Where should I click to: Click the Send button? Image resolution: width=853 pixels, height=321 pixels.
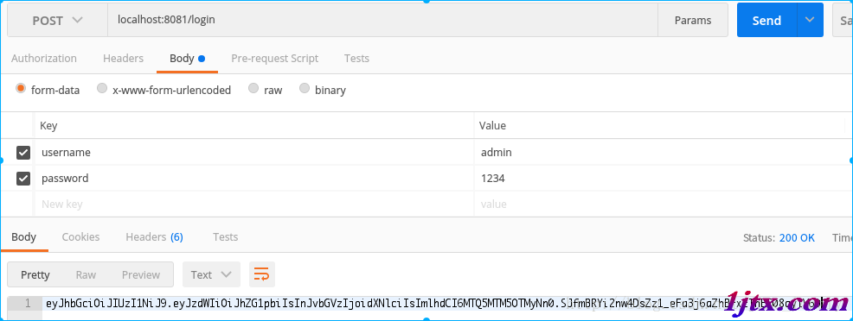(x=767, y=20)
